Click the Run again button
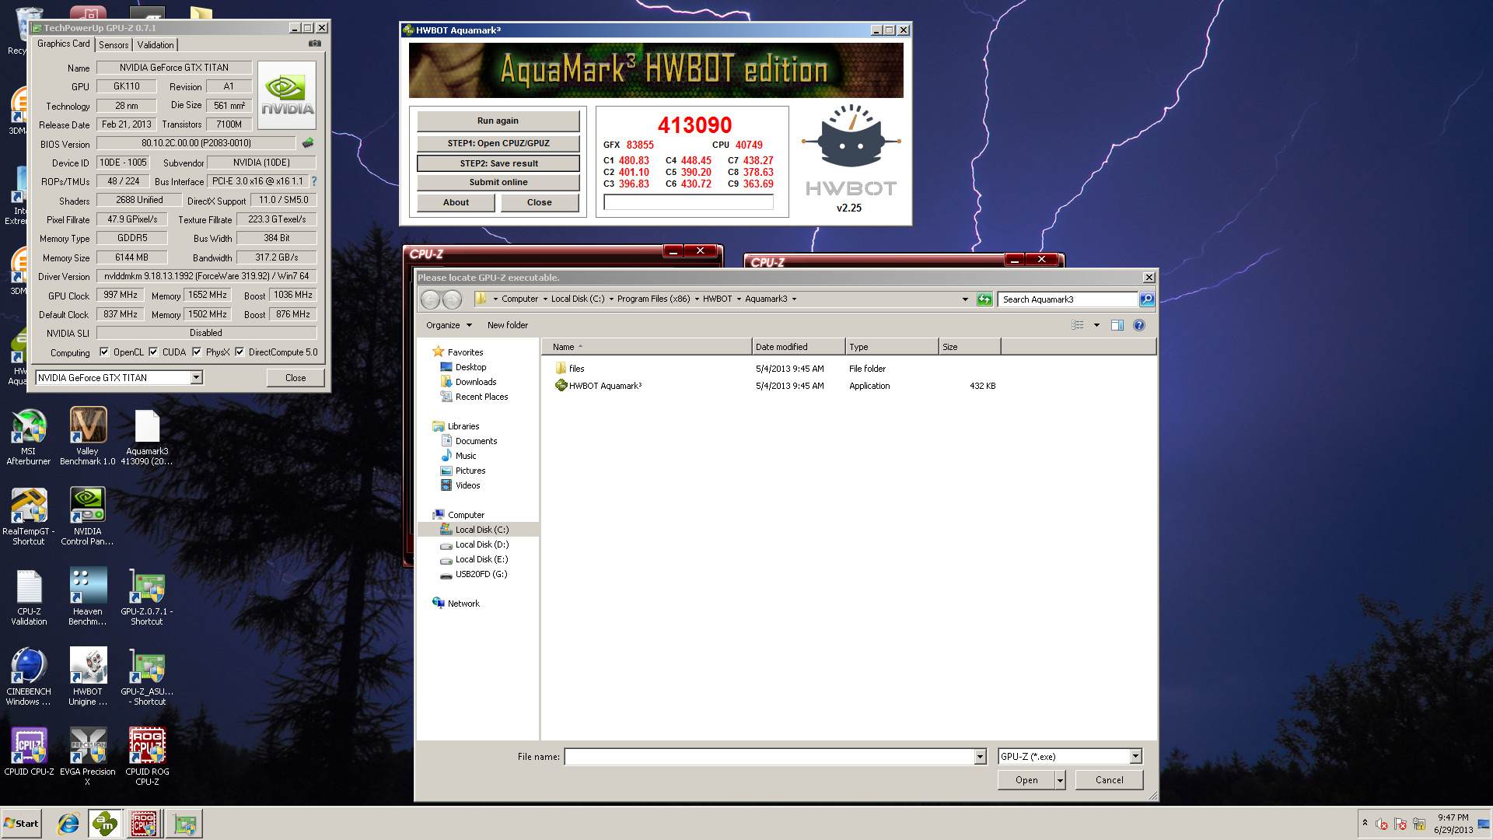The height and width of the screenshot is (840, 1493). click(498, 121)
